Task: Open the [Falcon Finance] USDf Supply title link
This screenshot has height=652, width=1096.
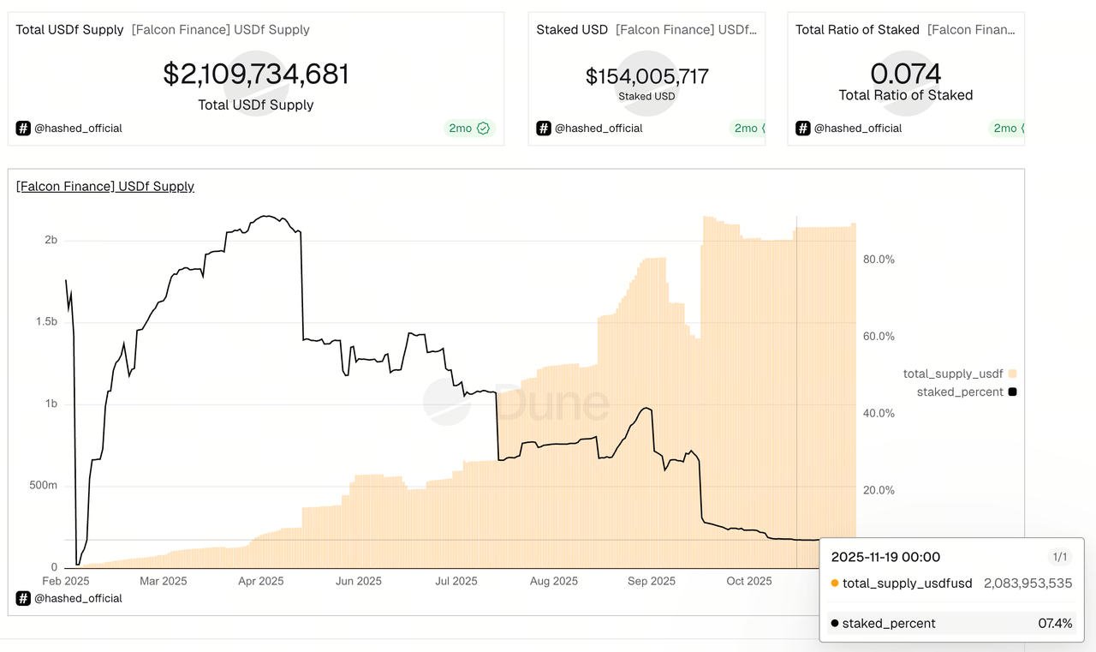Action: point(104,186)
